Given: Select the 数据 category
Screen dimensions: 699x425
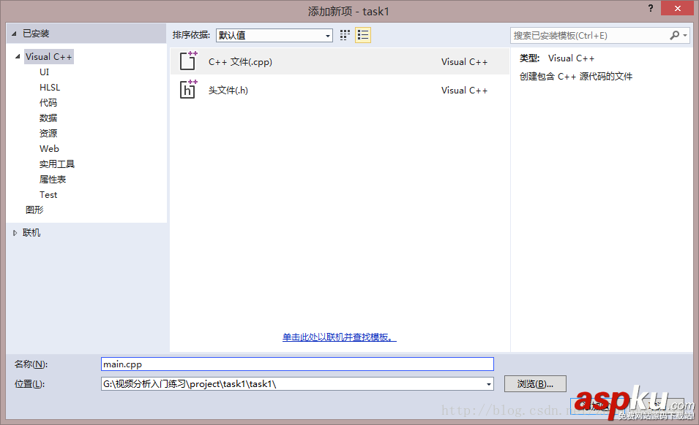Looking at the screenshot, I should tap(48, 118).
